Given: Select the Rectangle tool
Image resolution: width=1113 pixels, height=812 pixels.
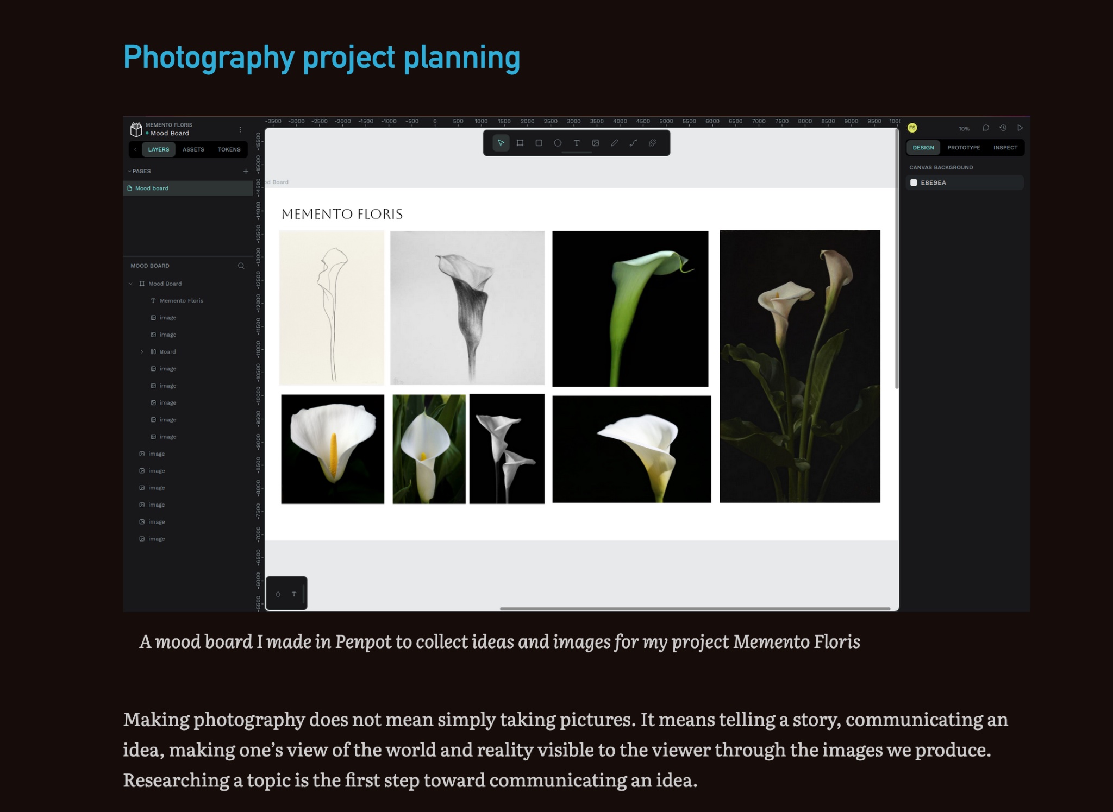Looking at the screenshot, I should (x=539, y=143).
